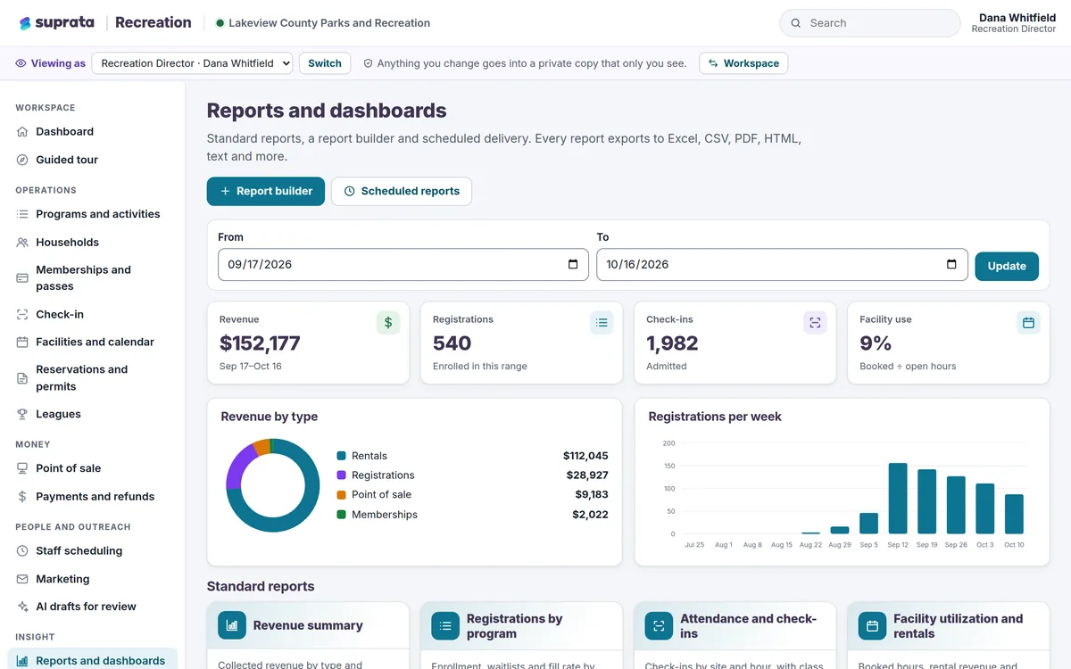Click the Households people icon
The height and width of the screenshot is (669, 1071).
click(22, 243)
